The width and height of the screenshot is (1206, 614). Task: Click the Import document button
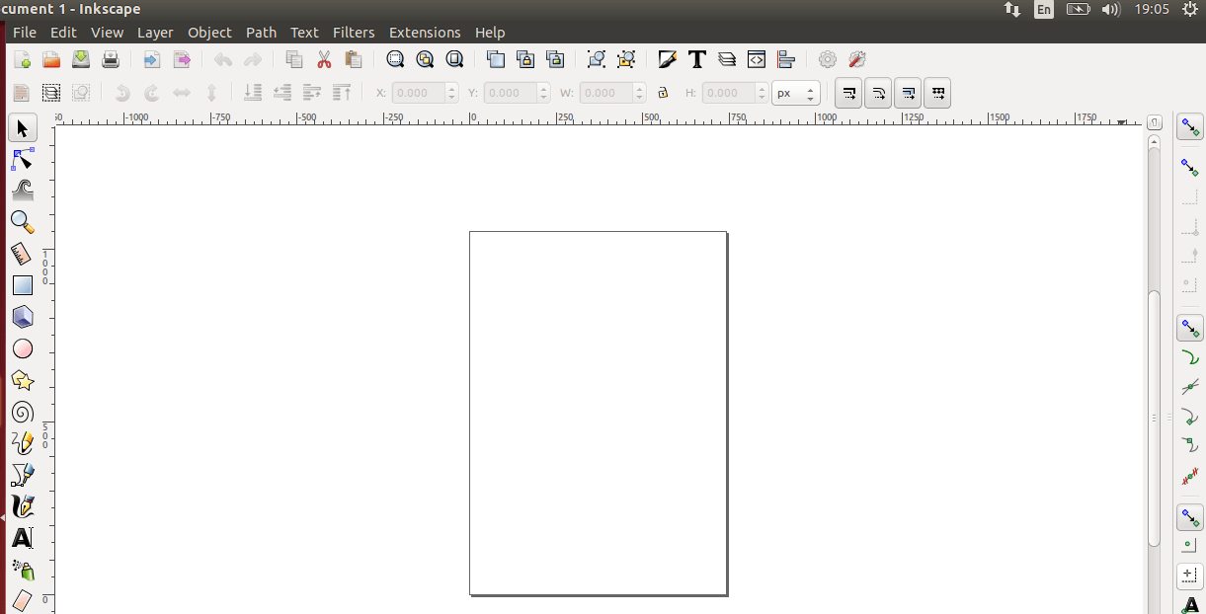coord(150,59)
